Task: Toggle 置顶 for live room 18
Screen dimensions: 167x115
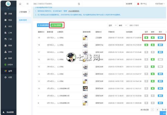Action: point(146,45)
